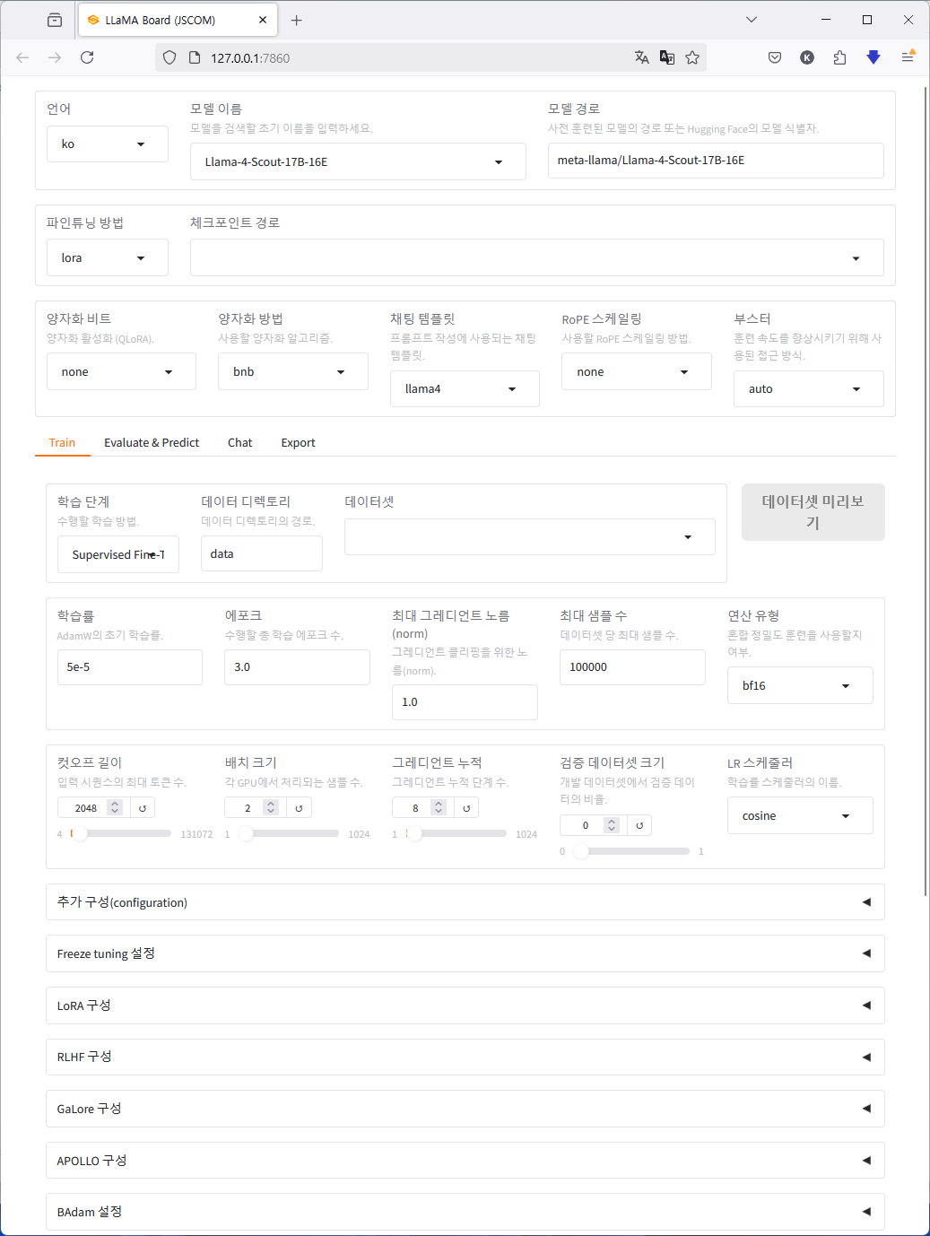
Task: Click the cutoff length number stepper
Action: [x=115, y=808]
